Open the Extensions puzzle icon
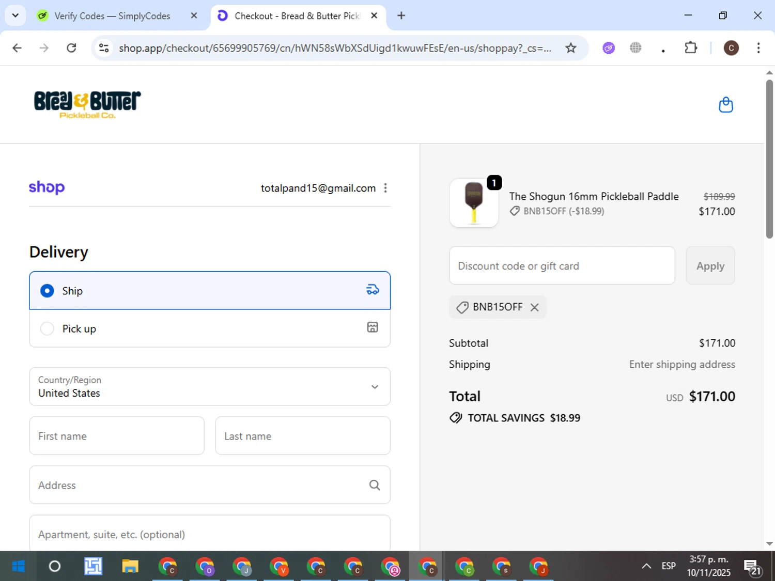The width and height of the screenshot is (775, 581). pos(691,48)
